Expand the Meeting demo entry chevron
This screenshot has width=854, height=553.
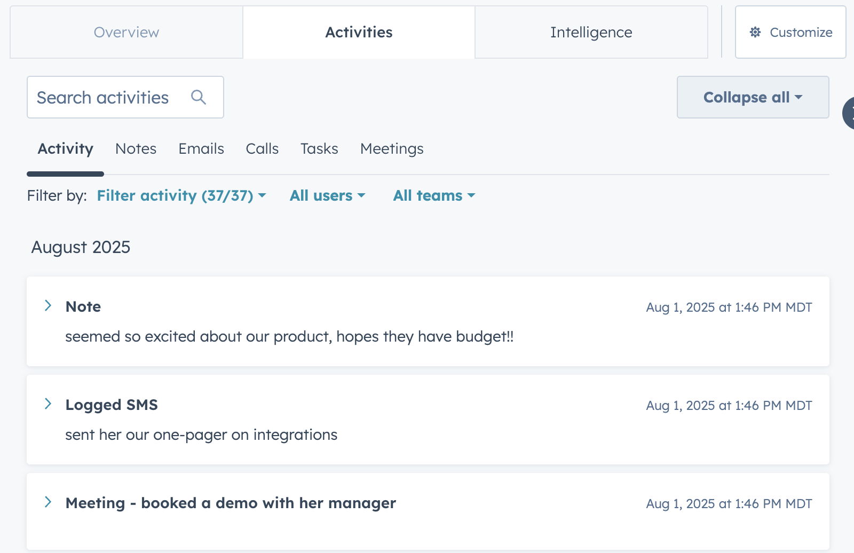[x=48, y=502]
